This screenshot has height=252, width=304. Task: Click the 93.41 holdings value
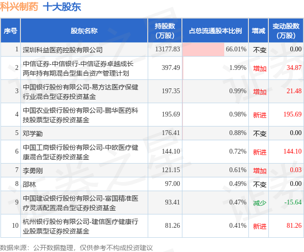(x=172, y=203)
